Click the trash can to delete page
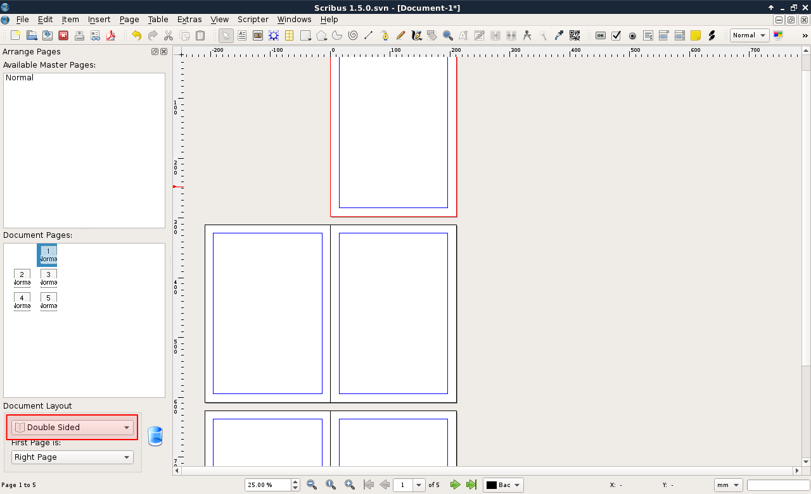811x494 pixels. point(155,436)
